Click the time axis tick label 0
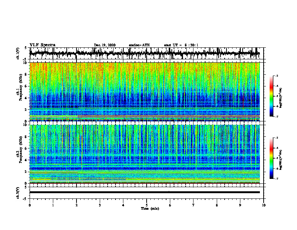Viewport: 297px width, 230px height. click(x=30, y=205)
